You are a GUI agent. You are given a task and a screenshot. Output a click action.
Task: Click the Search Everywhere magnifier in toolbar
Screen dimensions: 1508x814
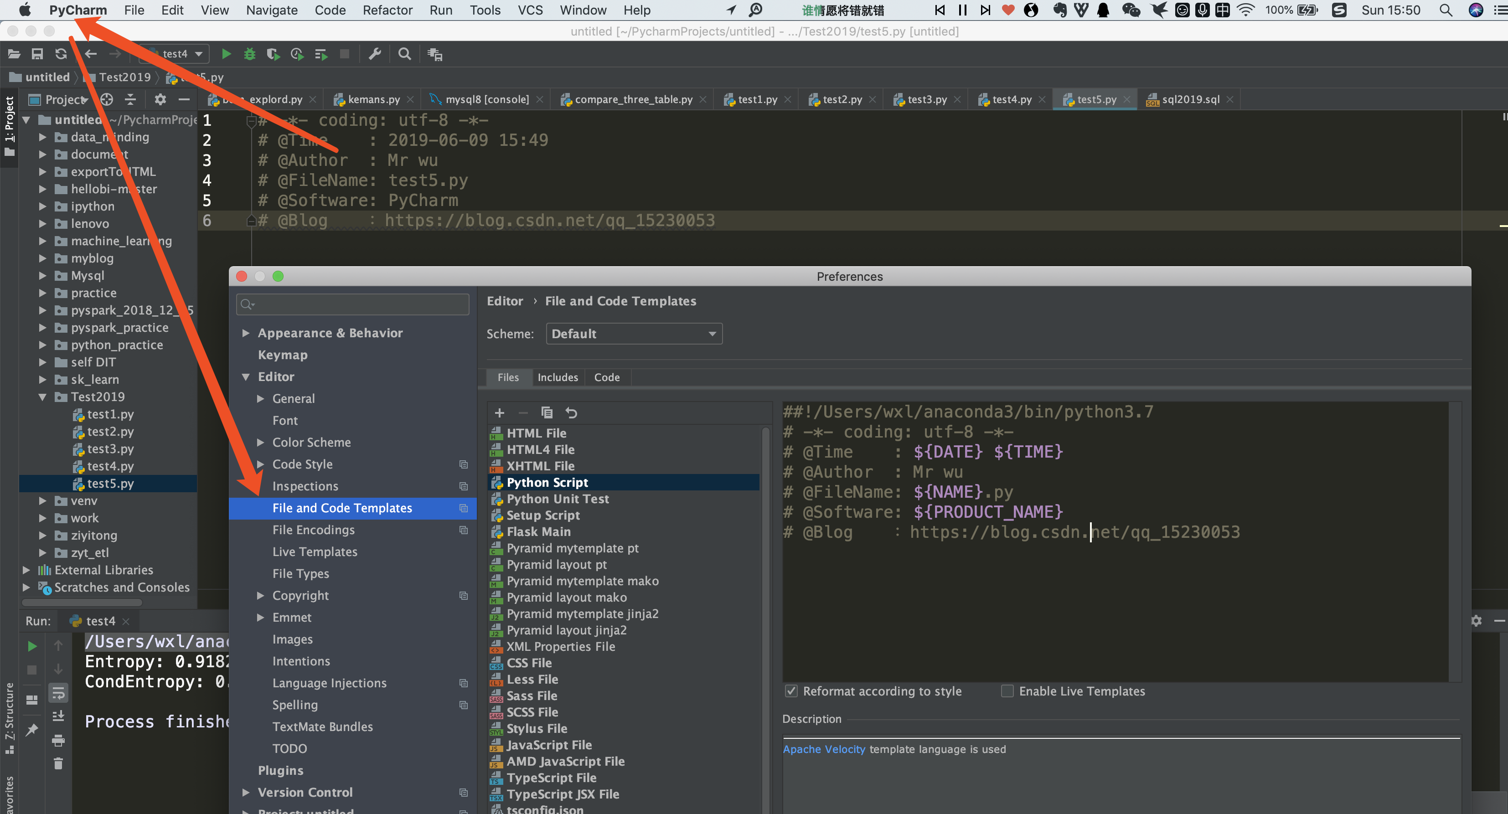(x=404, y=54)
